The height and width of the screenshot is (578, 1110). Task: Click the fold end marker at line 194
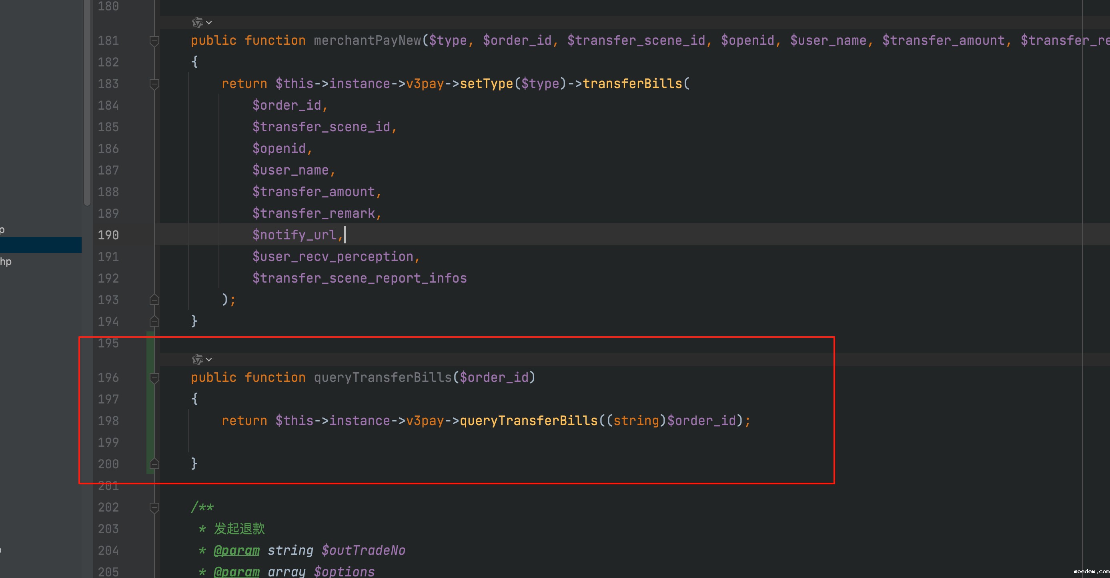(154, 321)
